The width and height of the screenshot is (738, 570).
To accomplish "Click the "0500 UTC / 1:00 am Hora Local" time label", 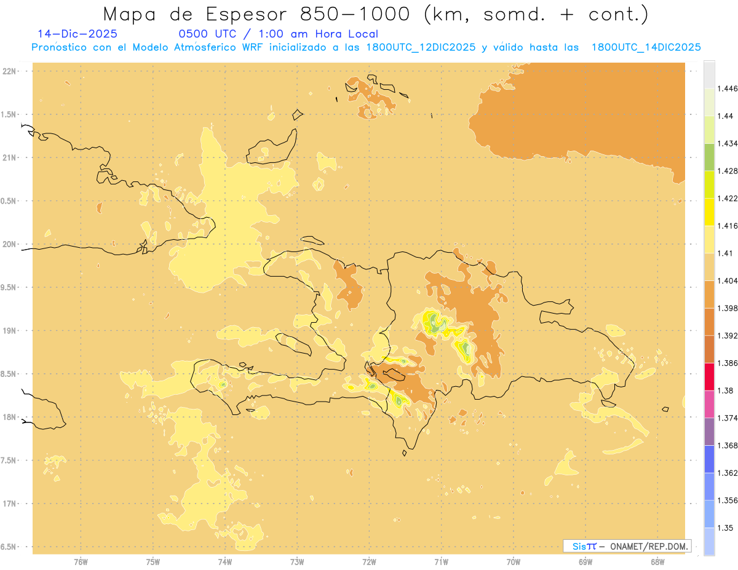I will click(279, 34).
